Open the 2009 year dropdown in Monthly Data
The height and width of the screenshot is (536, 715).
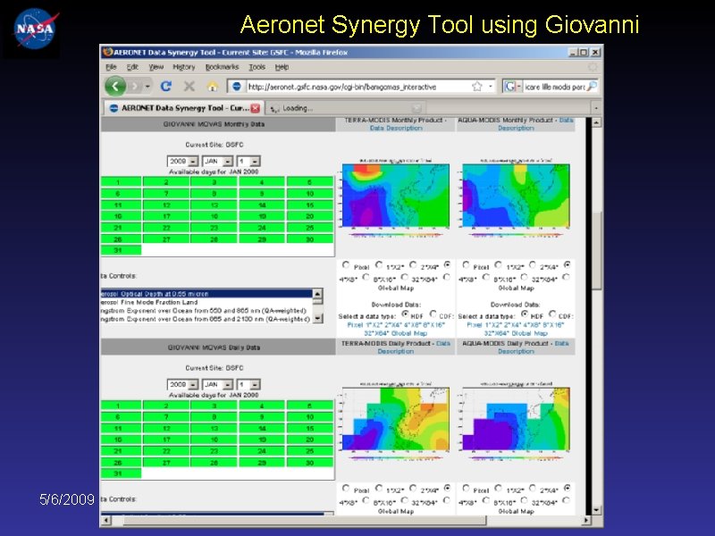pos(182,161)
